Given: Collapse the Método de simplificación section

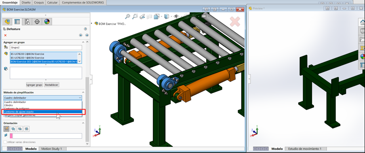Looking at the screenshot, I should (x=84, y=92).
